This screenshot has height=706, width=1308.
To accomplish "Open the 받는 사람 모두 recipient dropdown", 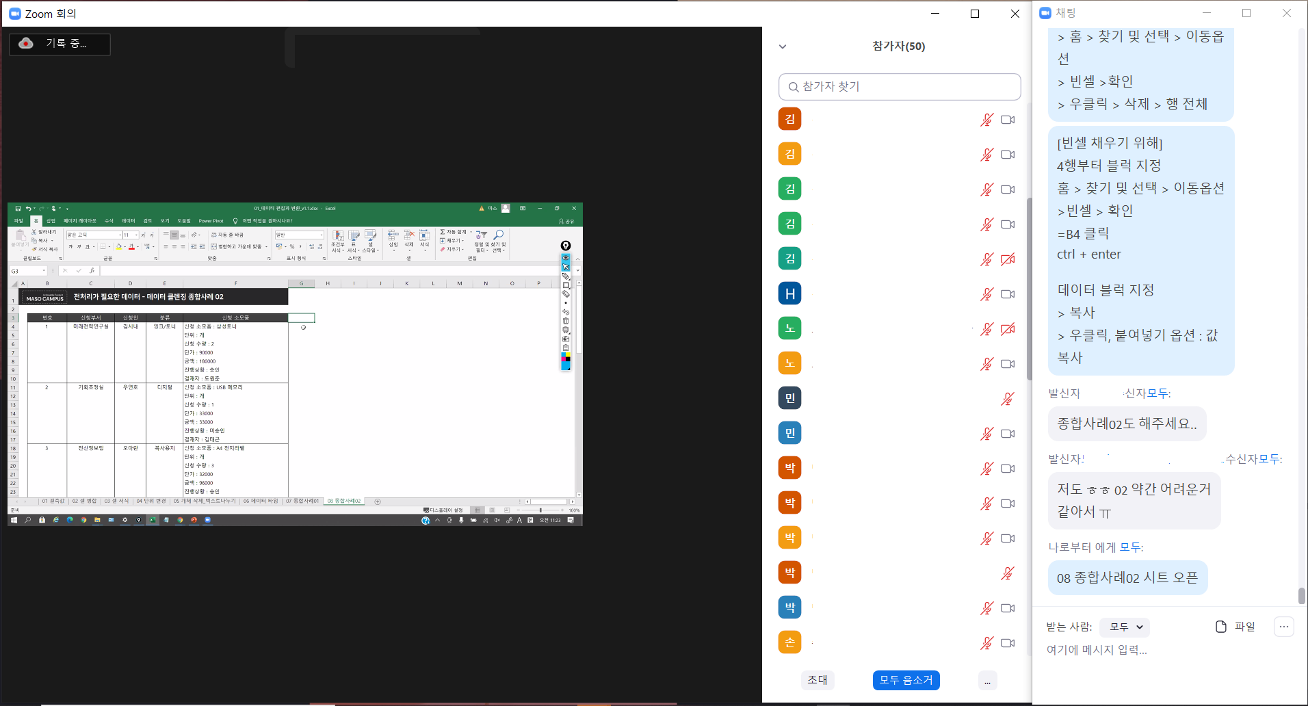I will click(x=1125, y=627).
